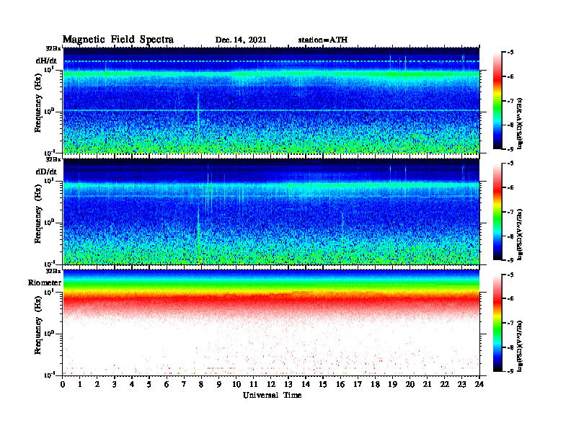571x441 pixels.
Task: Click the "32Hz" tick label of Riometer panel
Action: [x=53, y=271]
